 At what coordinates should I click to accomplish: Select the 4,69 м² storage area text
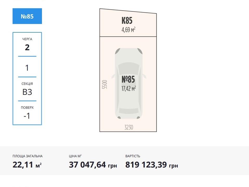coord(128,30)
